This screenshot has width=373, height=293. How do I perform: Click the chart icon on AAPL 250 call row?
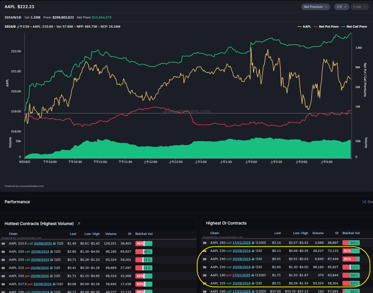253,242
